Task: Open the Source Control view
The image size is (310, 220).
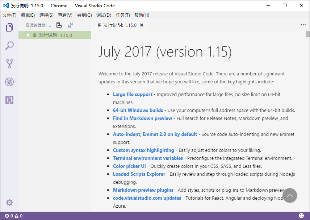Action: point(9,64)
